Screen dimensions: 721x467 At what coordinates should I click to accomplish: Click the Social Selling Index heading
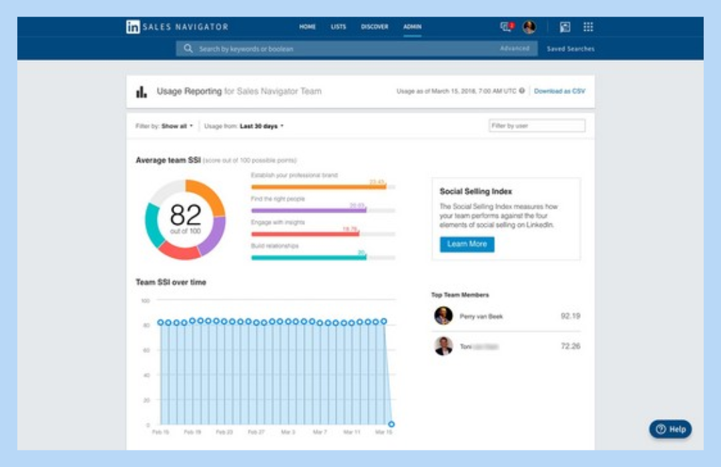tap(475, 191)
